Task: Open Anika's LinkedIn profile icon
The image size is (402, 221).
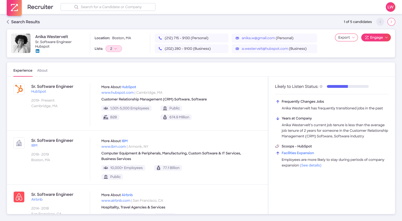Action: [x=37, y=51]
